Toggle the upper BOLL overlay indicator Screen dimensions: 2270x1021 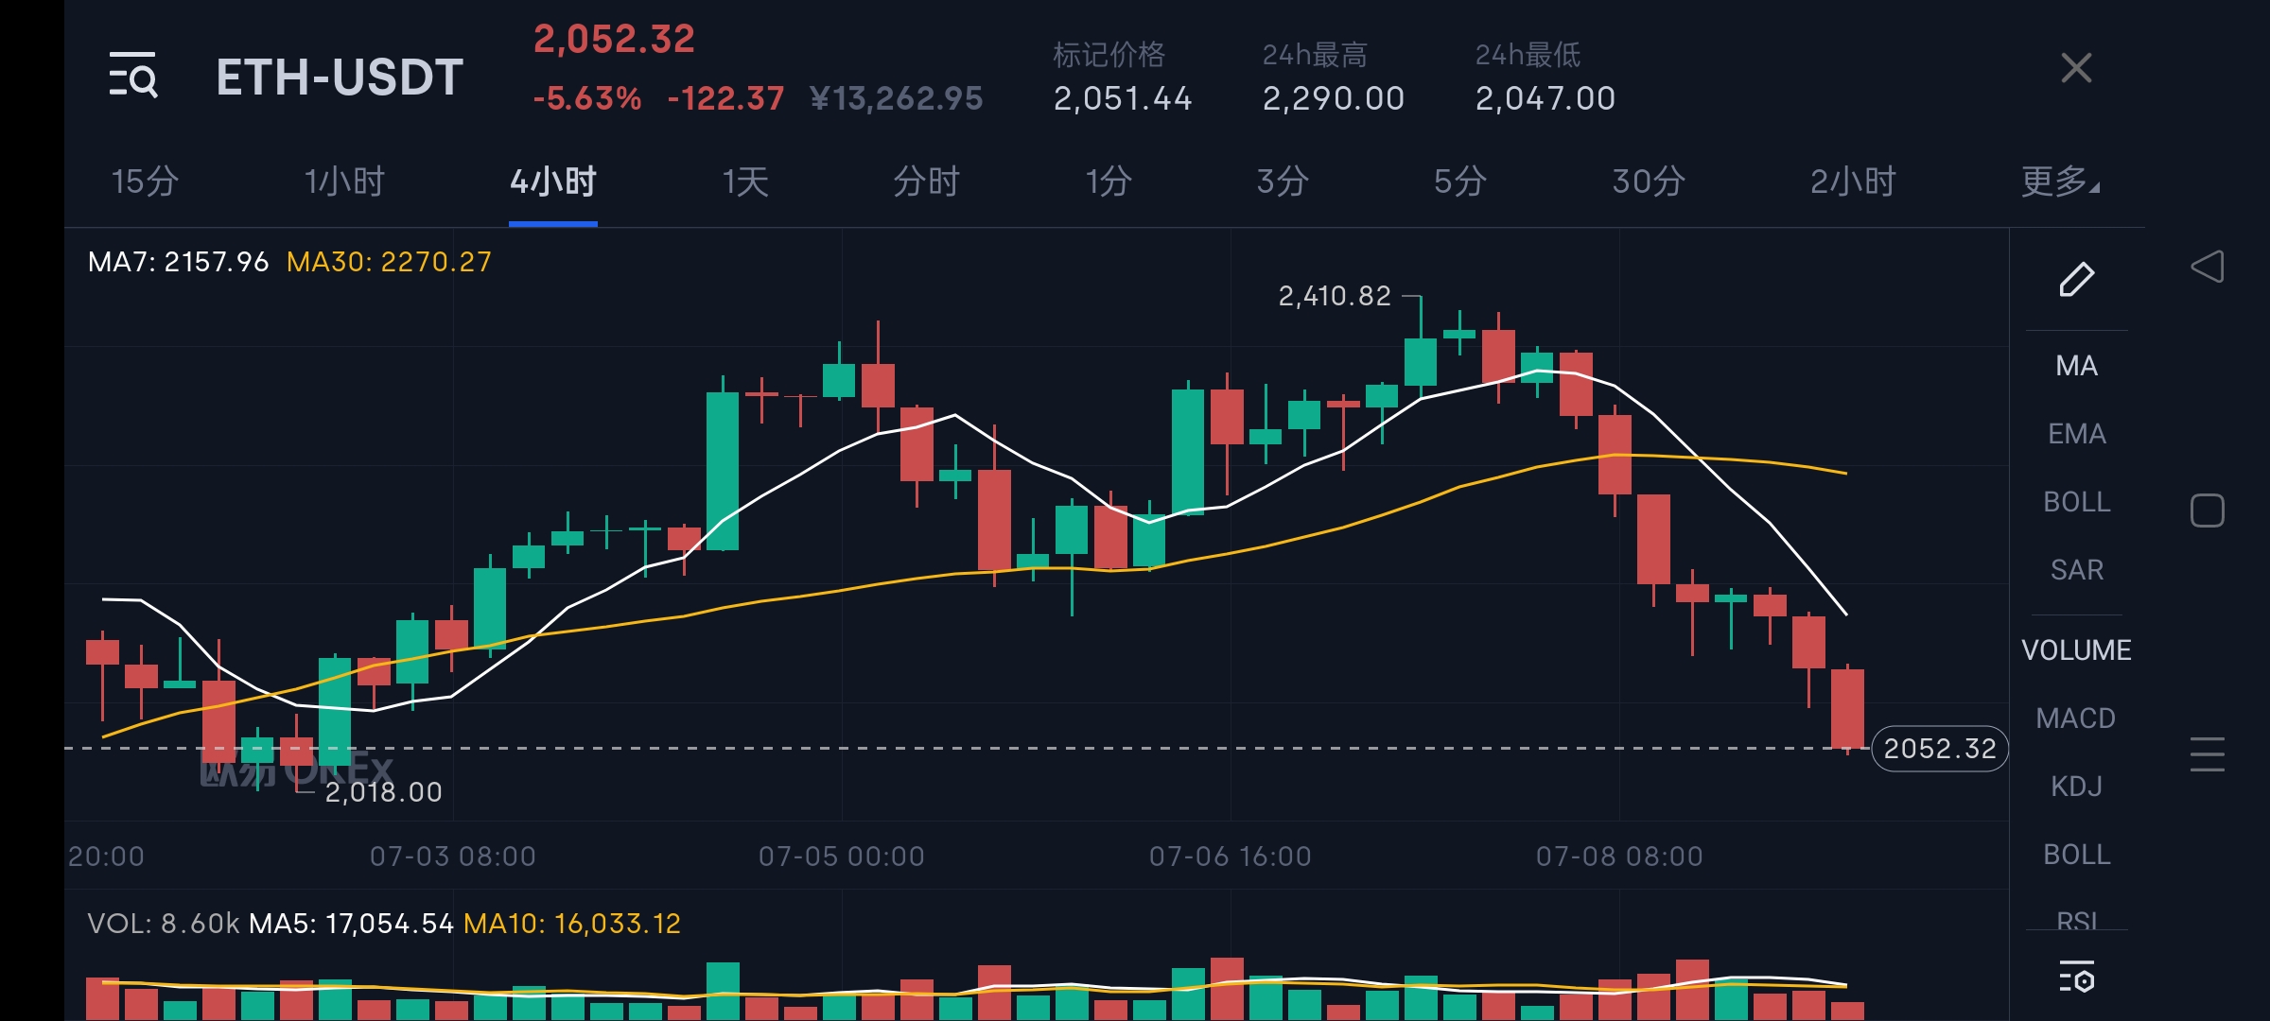tap(2076, 502)
